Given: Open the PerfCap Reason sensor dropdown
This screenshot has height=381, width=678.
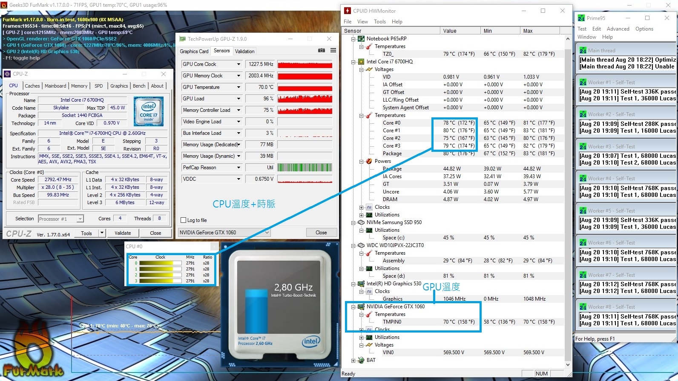Looking at the screenshot, I should pos(238,168).
